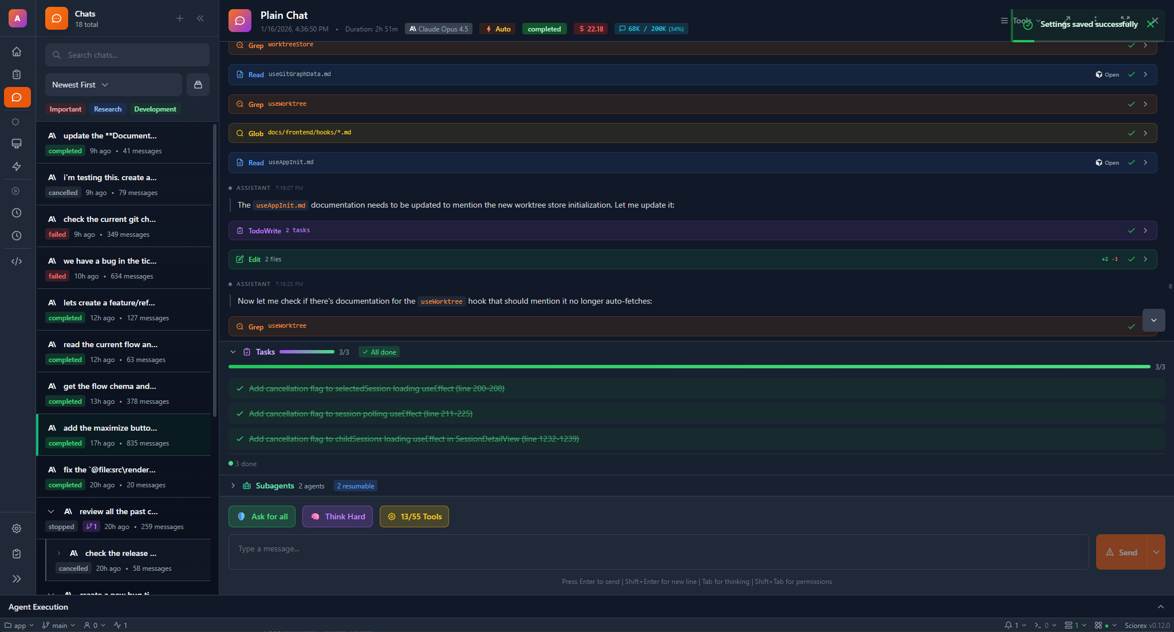Viewport: 1174px width, 632px height.
Task: Select the Research filter tag
Action: pos(107,109)
